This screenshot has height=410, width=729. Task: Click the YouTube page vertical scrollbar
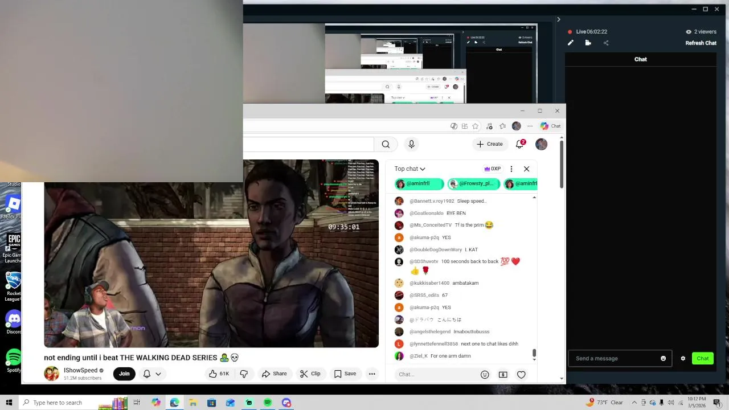[x=562, y=165]
